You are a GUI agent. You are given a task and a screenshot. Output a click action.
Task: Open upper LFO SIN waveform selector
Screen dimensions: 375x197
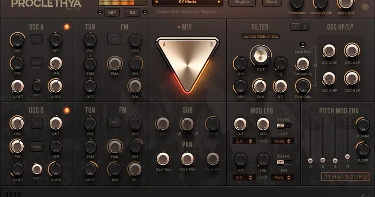pos(244,141)
